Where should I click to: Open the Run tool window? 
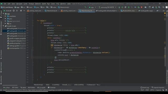(x=7, y=87)
